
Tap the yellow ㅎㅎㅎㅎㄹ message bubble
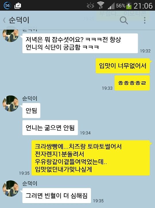(x=132, y=83)
